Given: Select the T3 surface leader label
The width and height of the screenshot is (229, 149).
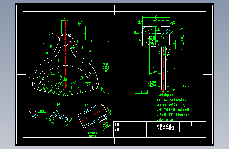Looking at the screenshot, I should (x=135, y=32).
